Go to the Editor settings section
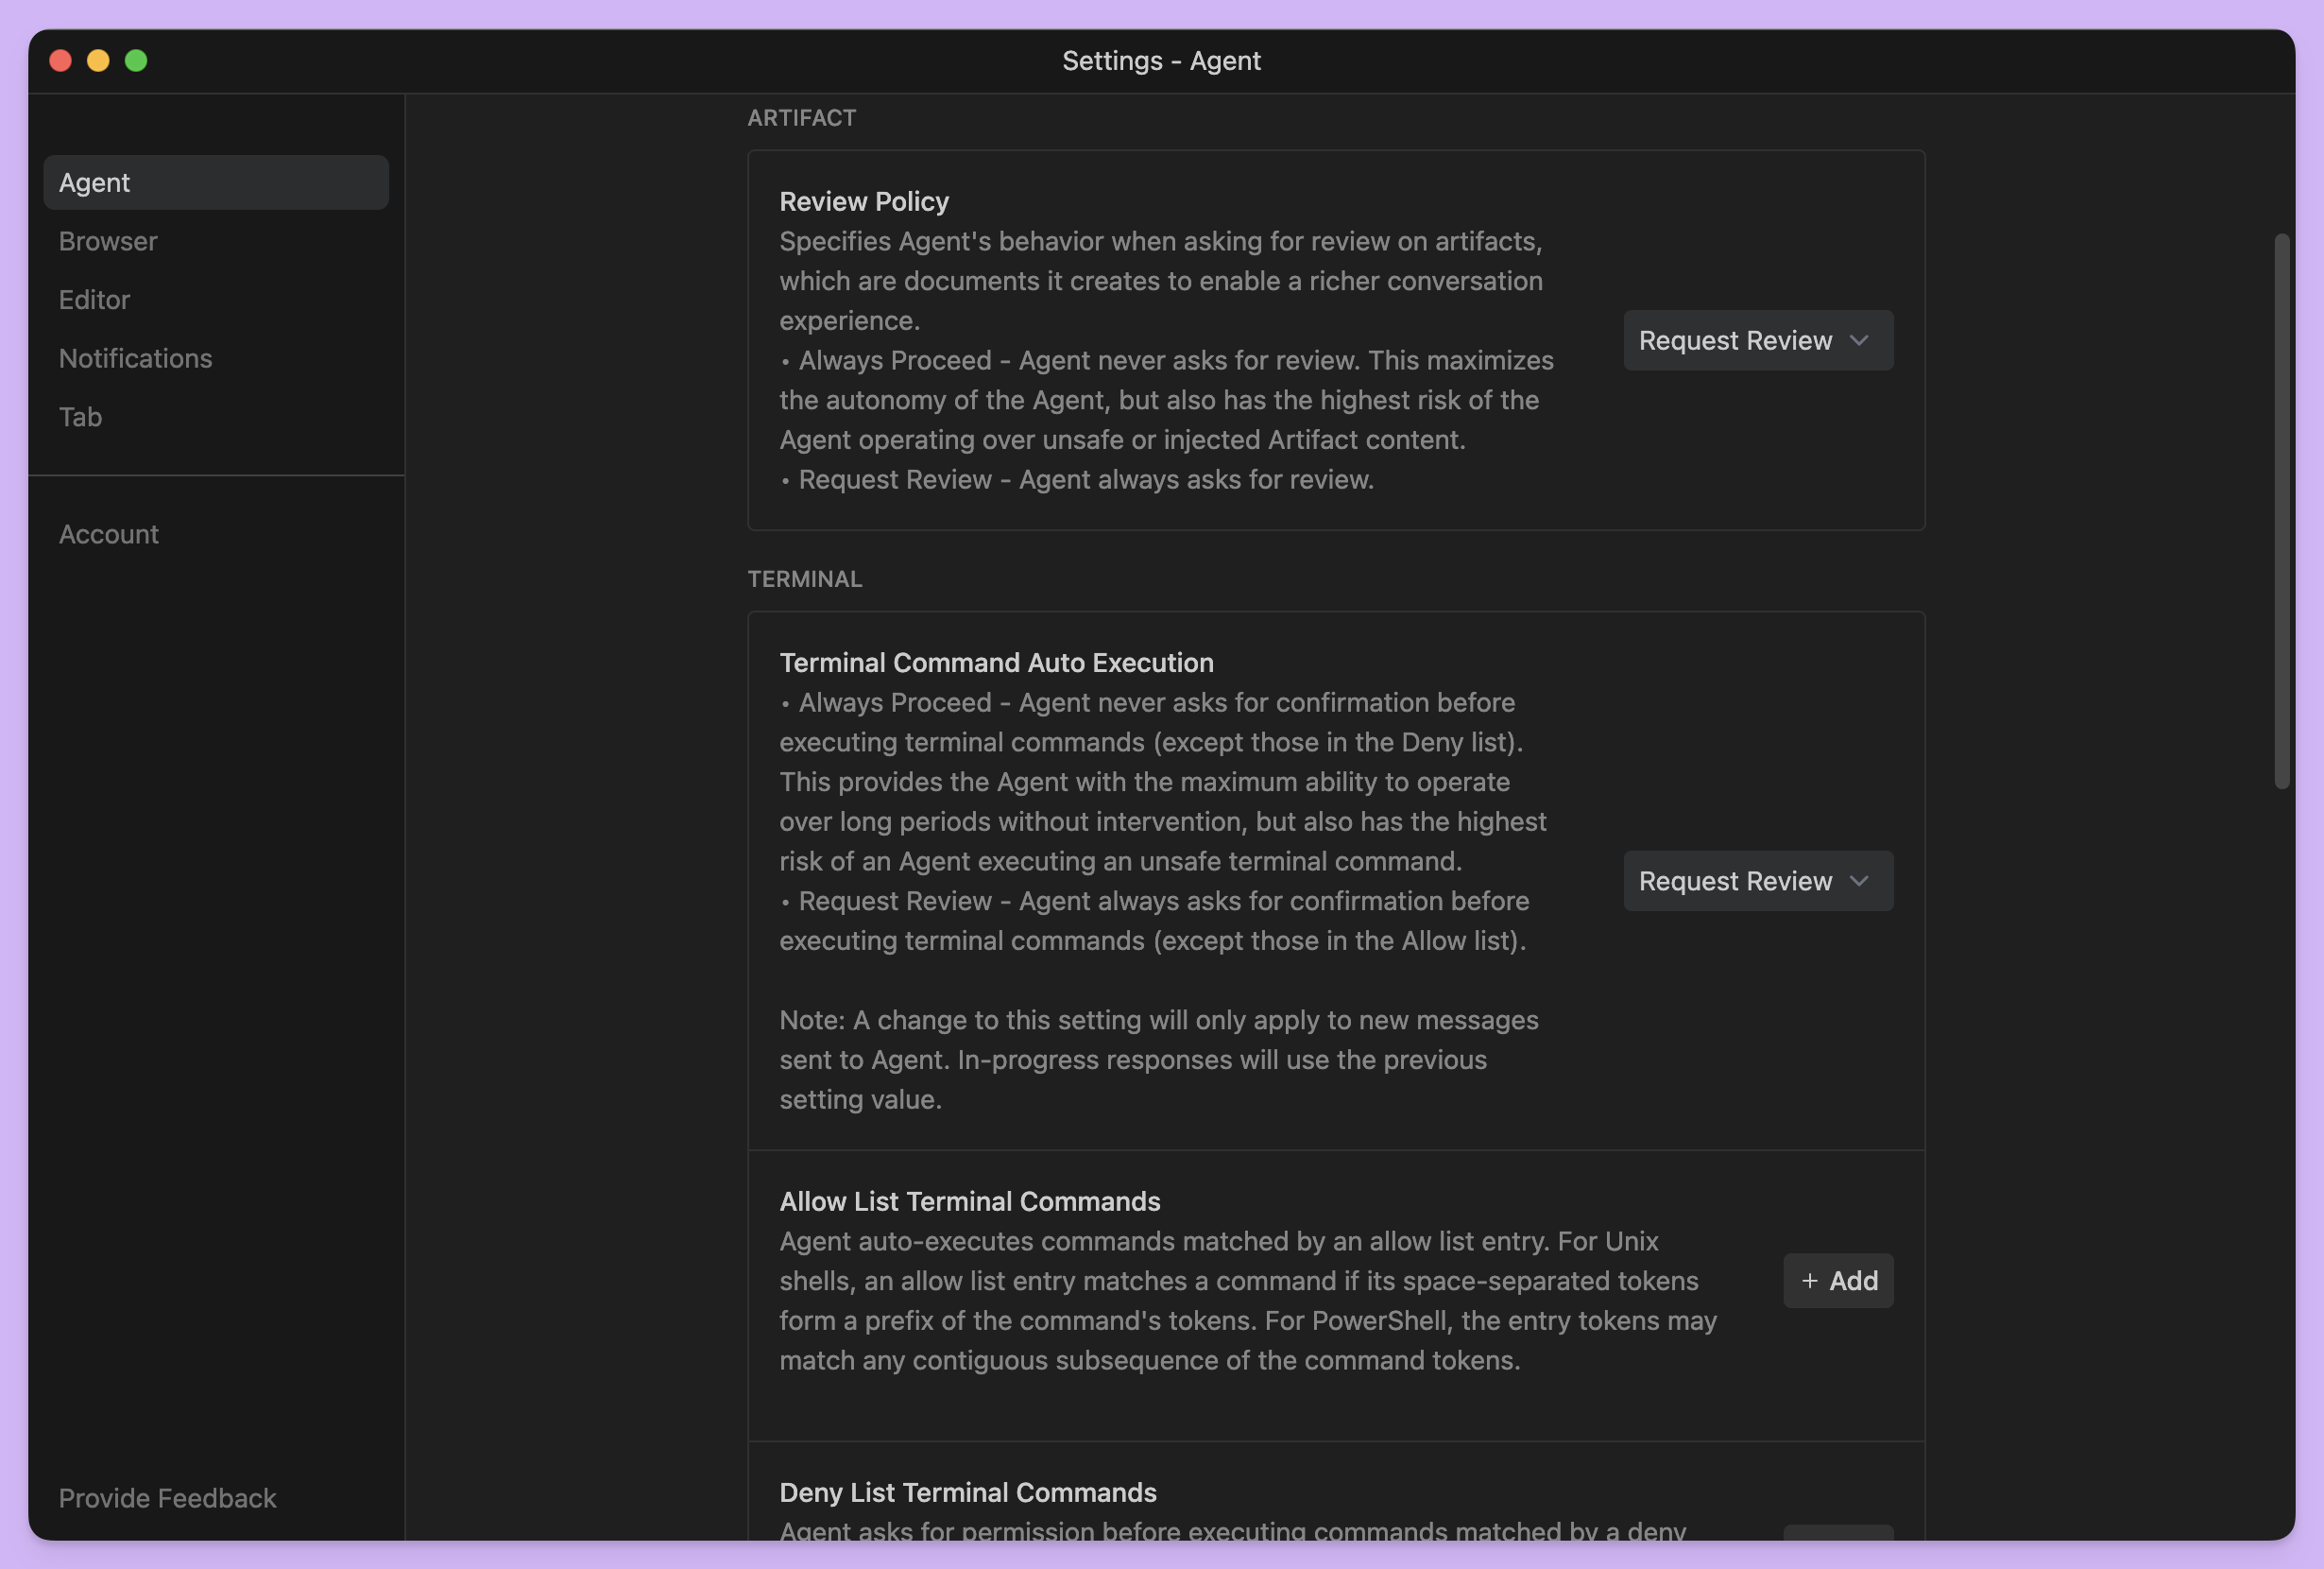 click(94, 301)
